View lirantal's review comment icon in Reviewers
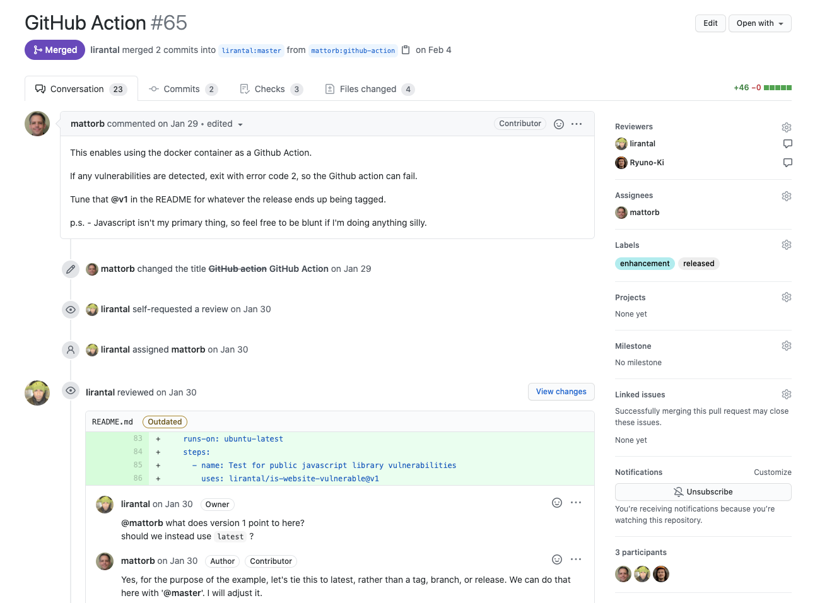Viewport: 815px width, 603px height. [787, 144]
